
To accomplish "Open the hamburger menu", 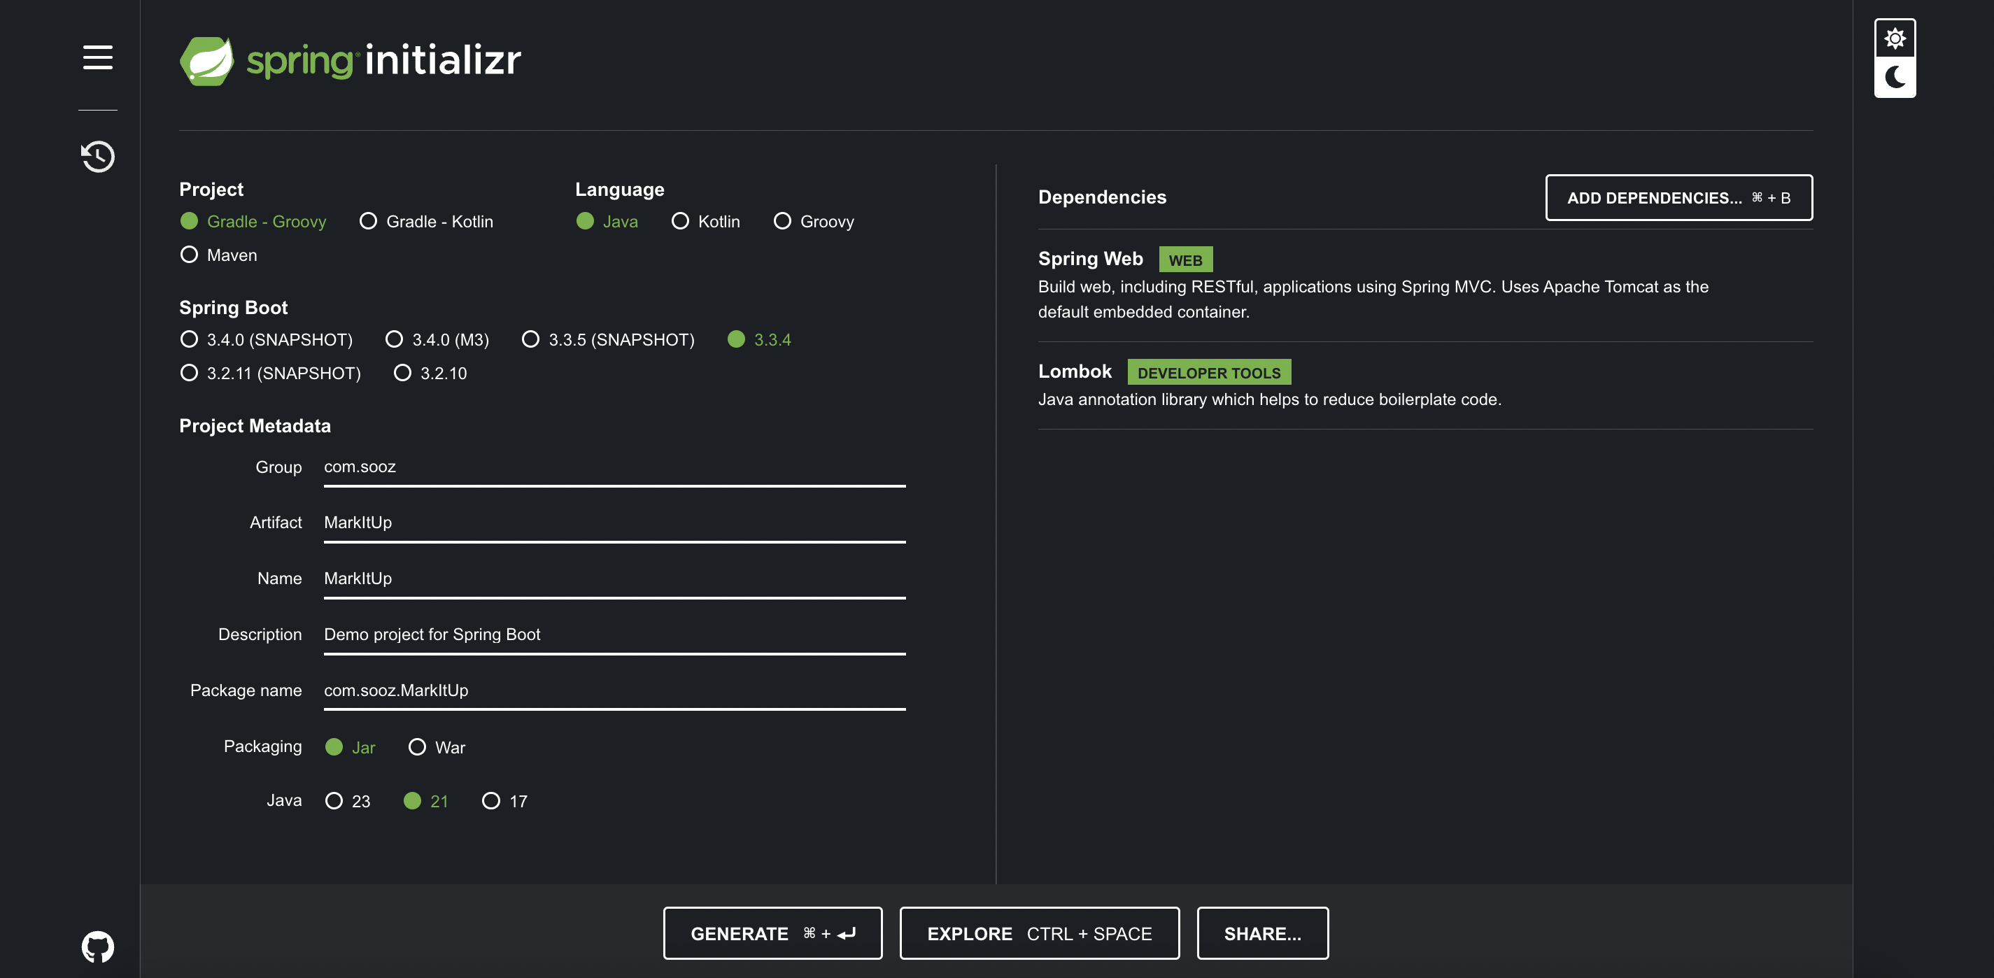I will (x=97, y=57).
